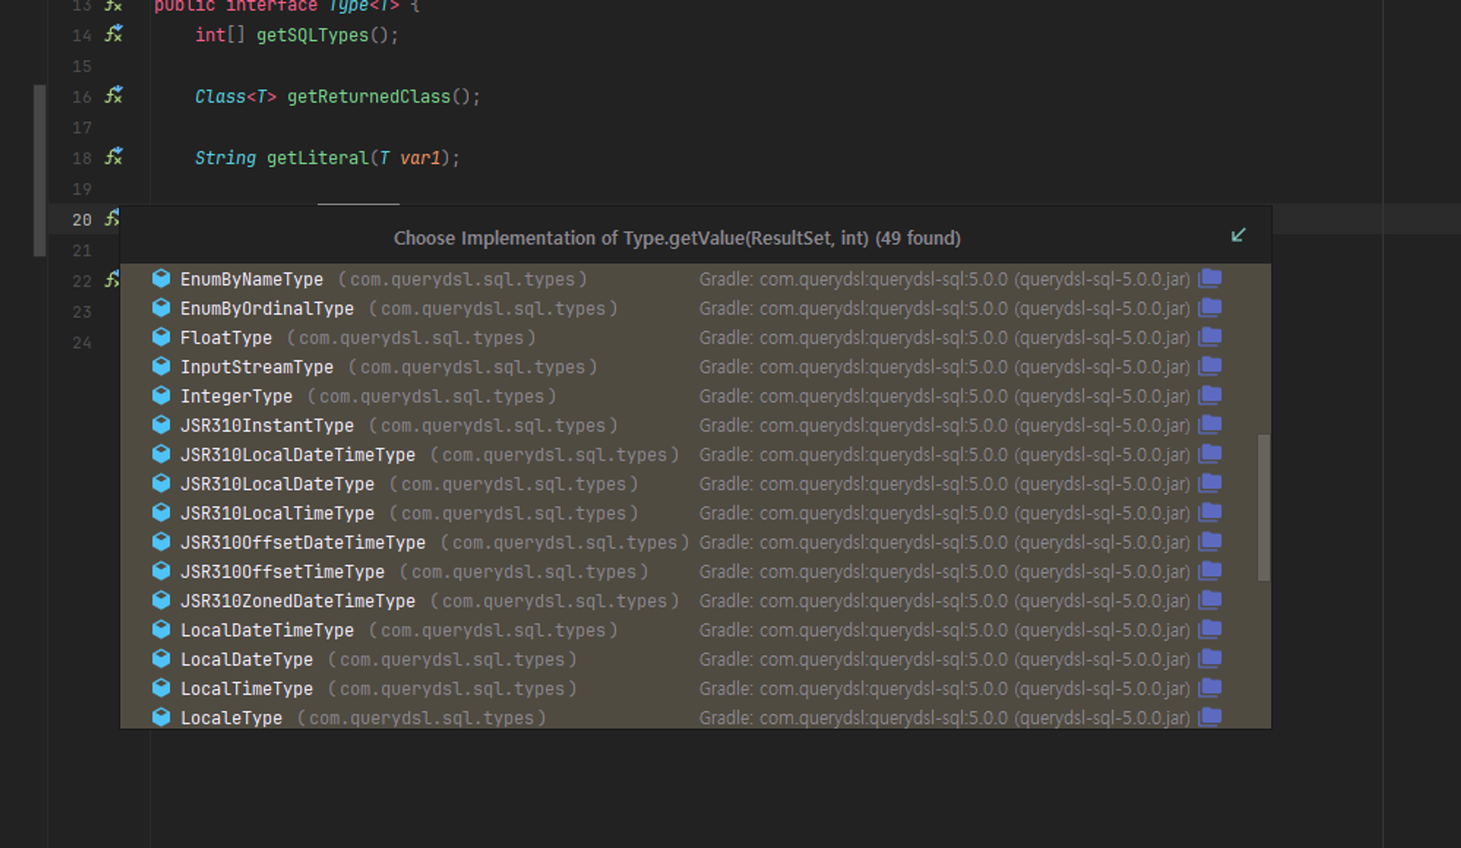Click implemented-method gutter icon on line 14
Viewport: 1461px width, 848px height.
tap(113, 34)
